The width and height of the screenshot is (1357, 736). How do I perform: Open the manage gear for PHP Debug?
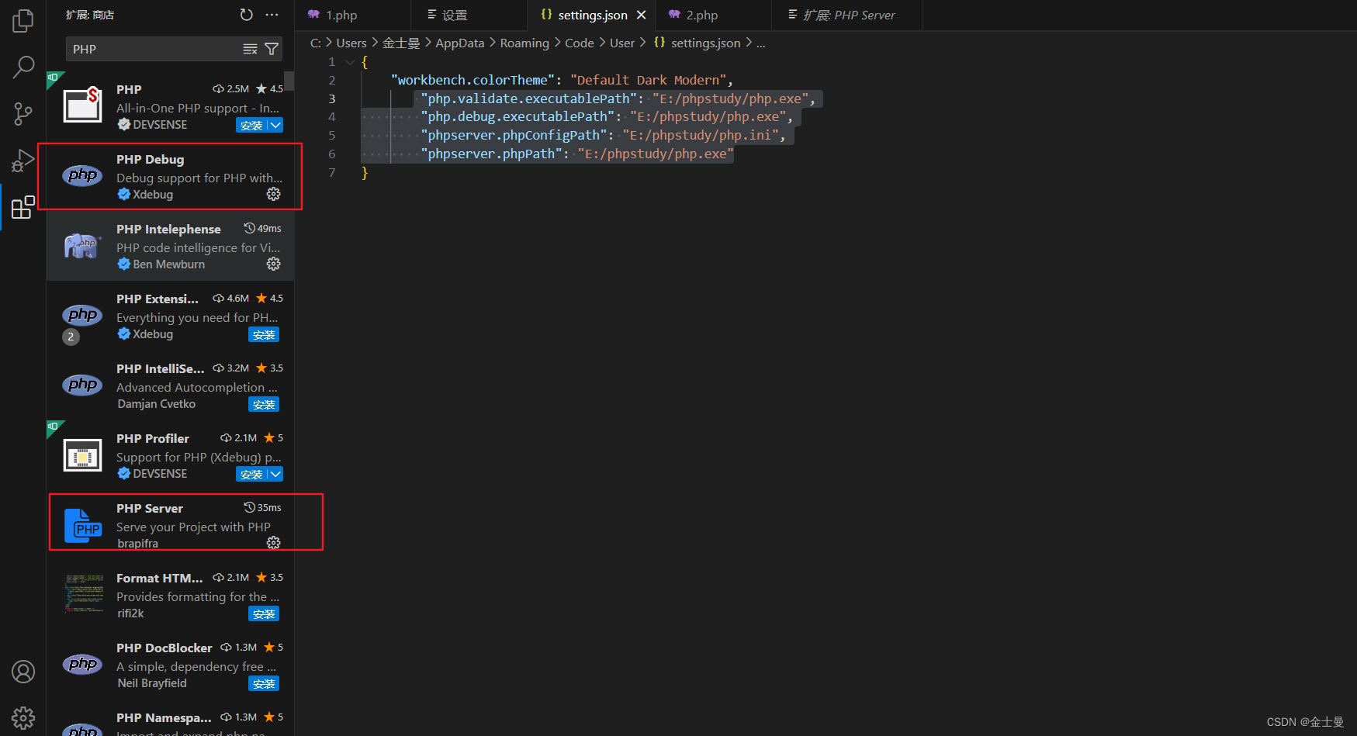(x=274, y=194)
